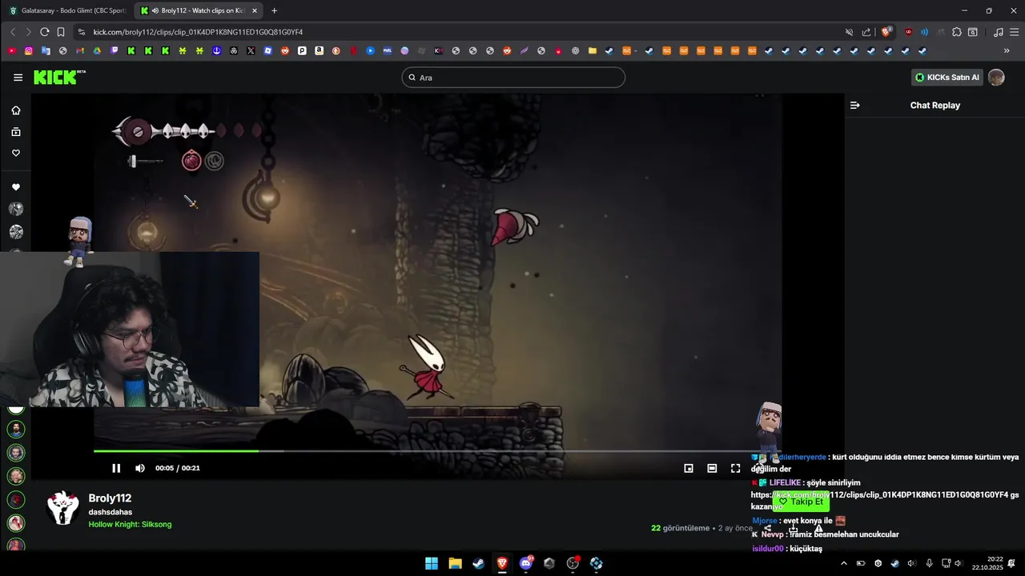1025x576 pixels.
Task: Open the Brave main menu
Action: pyautogui.click(x=1013, y=32)
